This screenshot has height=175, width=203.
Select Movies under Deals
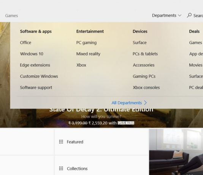point(196,65)
